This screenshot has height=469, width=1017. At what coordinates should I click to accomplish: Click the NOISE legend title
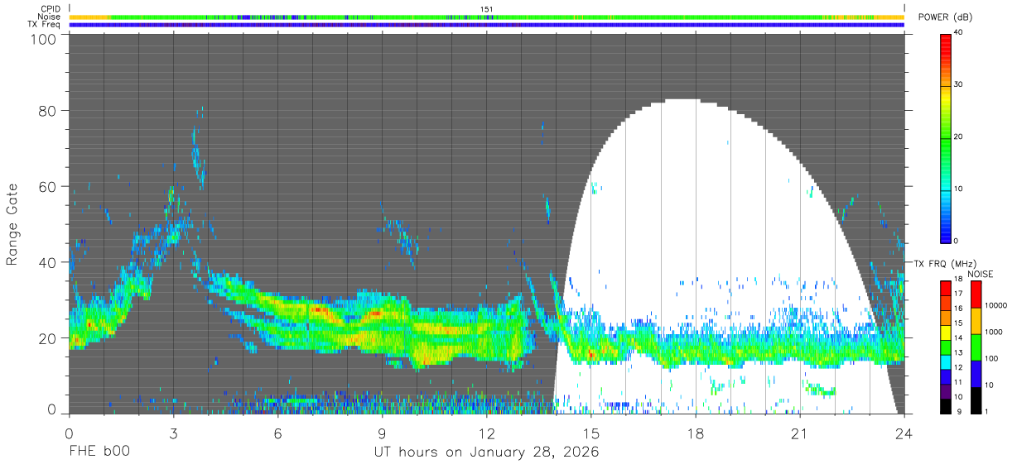[981, 274]
